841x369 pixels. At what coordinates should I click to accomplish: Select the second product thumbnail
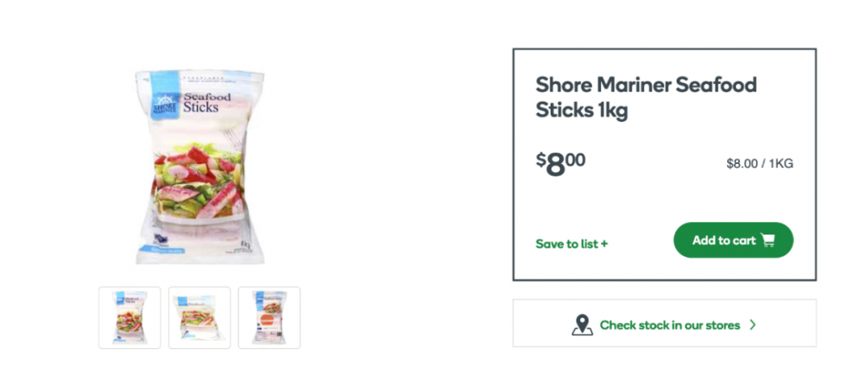coord(200,318)
